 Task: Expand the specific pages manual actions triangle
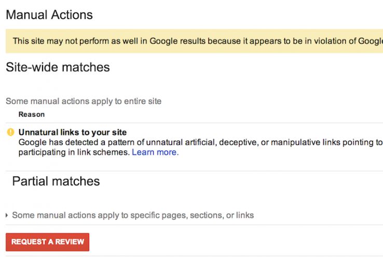[7, 215]
